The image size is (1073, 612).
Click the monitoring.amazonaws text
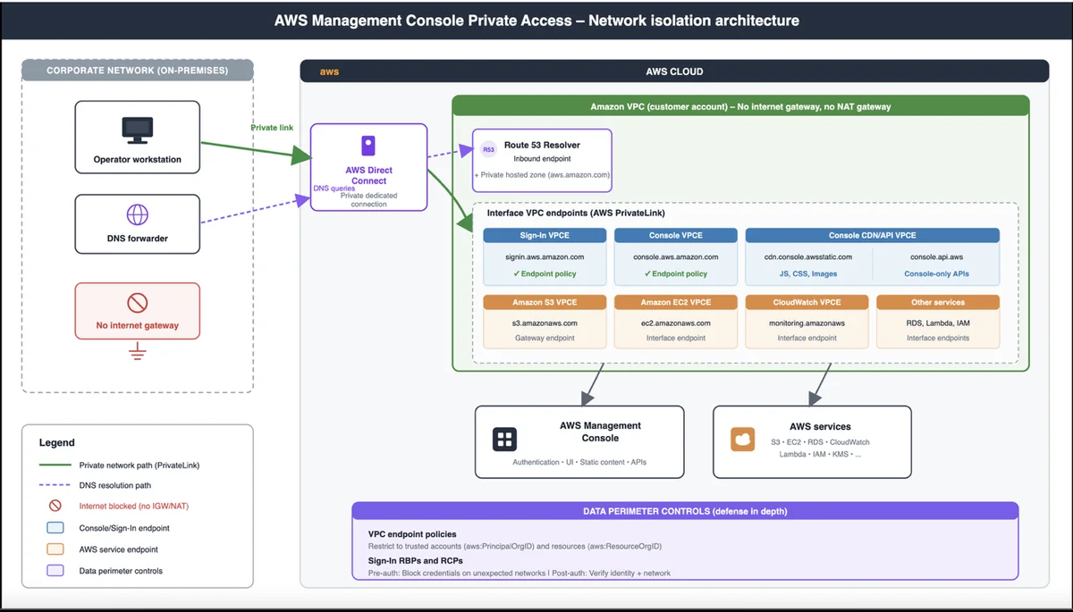click(807, 323)
